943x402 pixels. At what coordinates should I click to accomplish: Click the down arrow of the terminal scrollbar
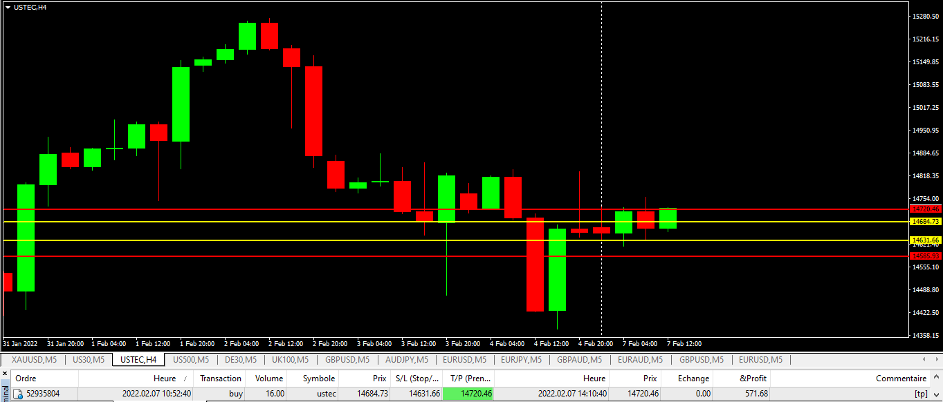point(937,396)
